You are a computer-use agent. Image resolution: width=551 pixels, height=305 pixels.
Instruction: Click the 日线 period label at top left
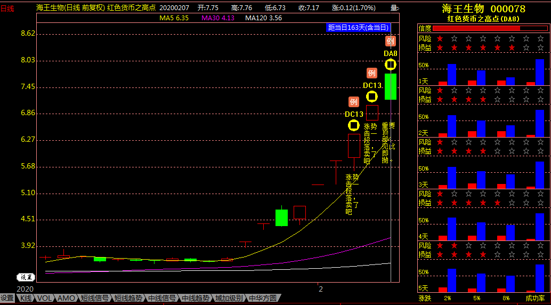click(7, 9)
